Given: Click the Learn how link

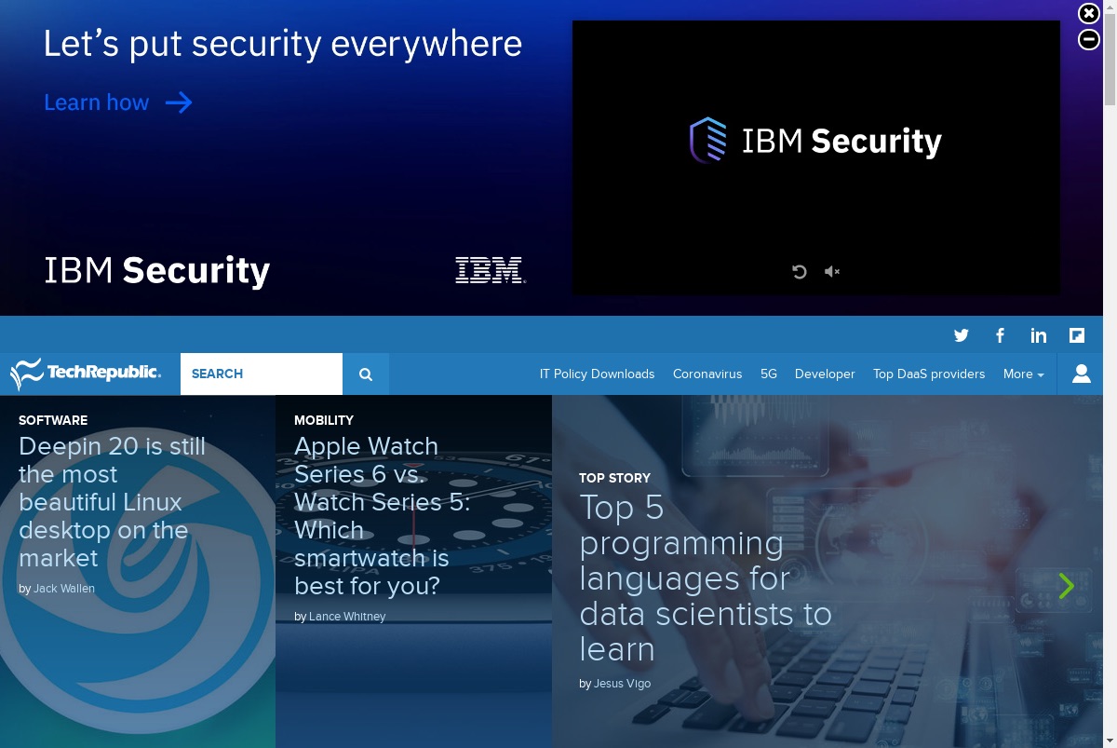Looking at the screenshot, I should pos(96,102).
